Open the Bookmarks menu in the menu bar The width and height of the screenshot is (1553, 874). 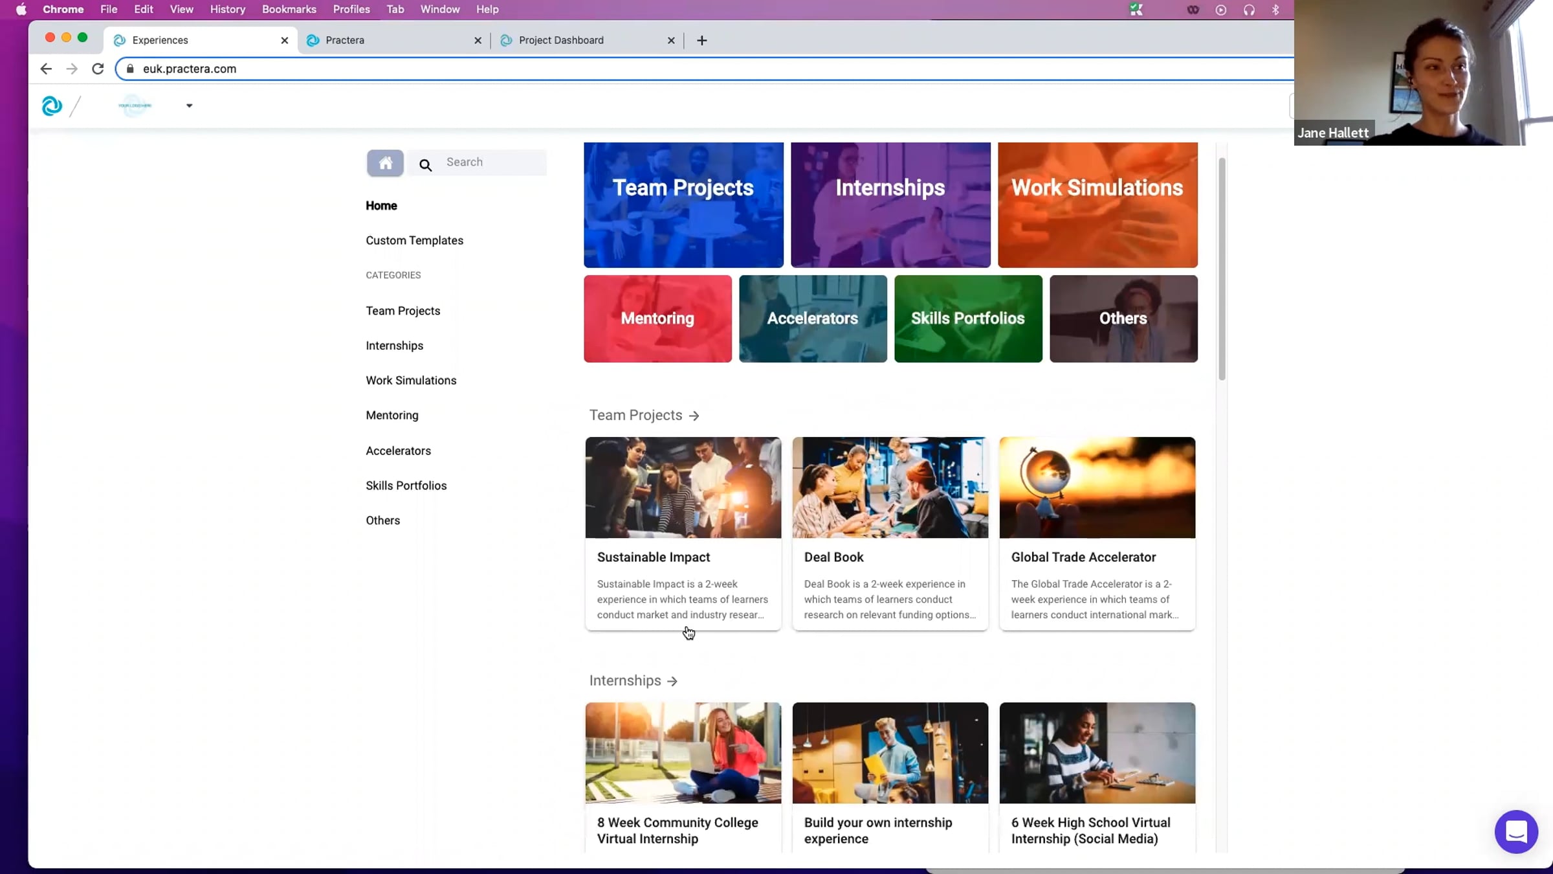pyautogui.click(x=289, y=9)
